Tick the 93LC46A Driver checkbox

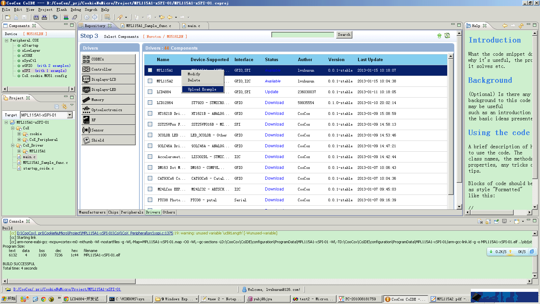tap(150, 146)
